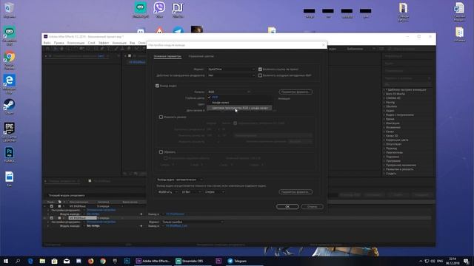Expand the Размытие и резкость effects category
474x266 pixels.
399,169
